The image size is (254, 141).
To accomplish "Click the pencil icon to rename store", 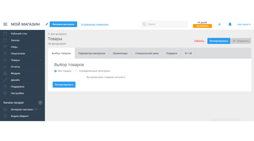I will [x=47, y=24].
